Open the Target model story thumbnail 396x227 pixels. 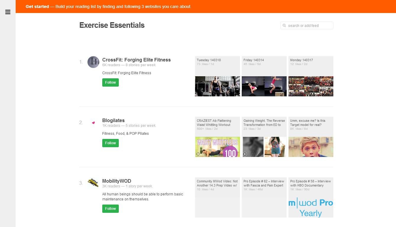click(x=311, y=147)
